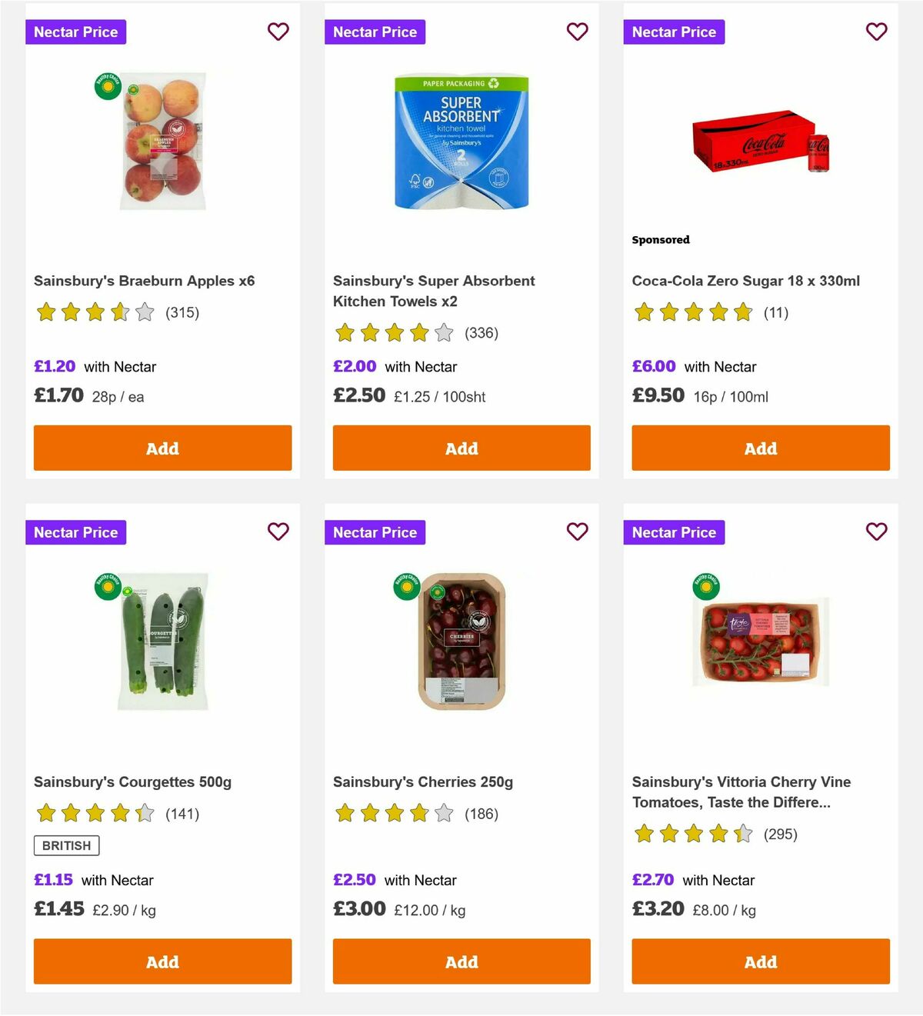The image size is (923, 1016).
Task: Add Sainsbury's Braeburn Apples to the basket
Action: [x=162, y=448]
